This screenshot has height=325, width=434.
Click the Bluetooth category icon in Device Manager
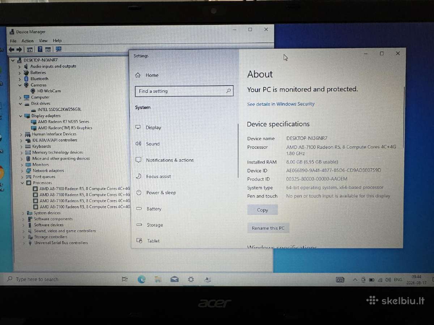pos(26,79)
